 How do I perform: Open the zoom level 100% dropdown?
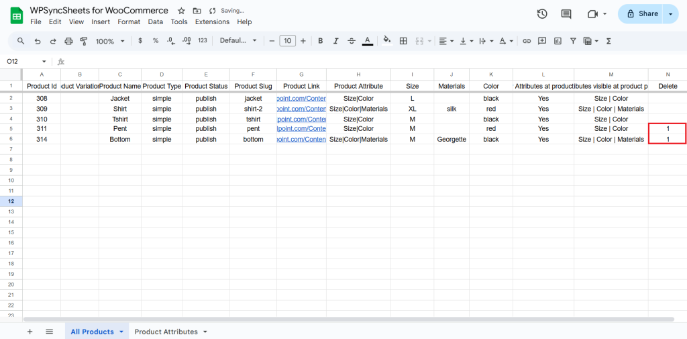coord(110,41)
